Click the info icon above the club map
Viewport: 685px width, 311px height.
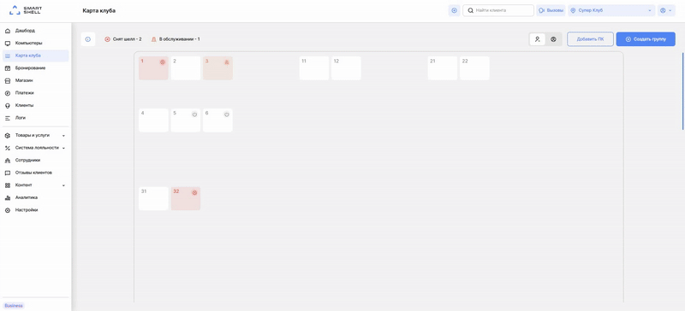[x=88, y=39]
